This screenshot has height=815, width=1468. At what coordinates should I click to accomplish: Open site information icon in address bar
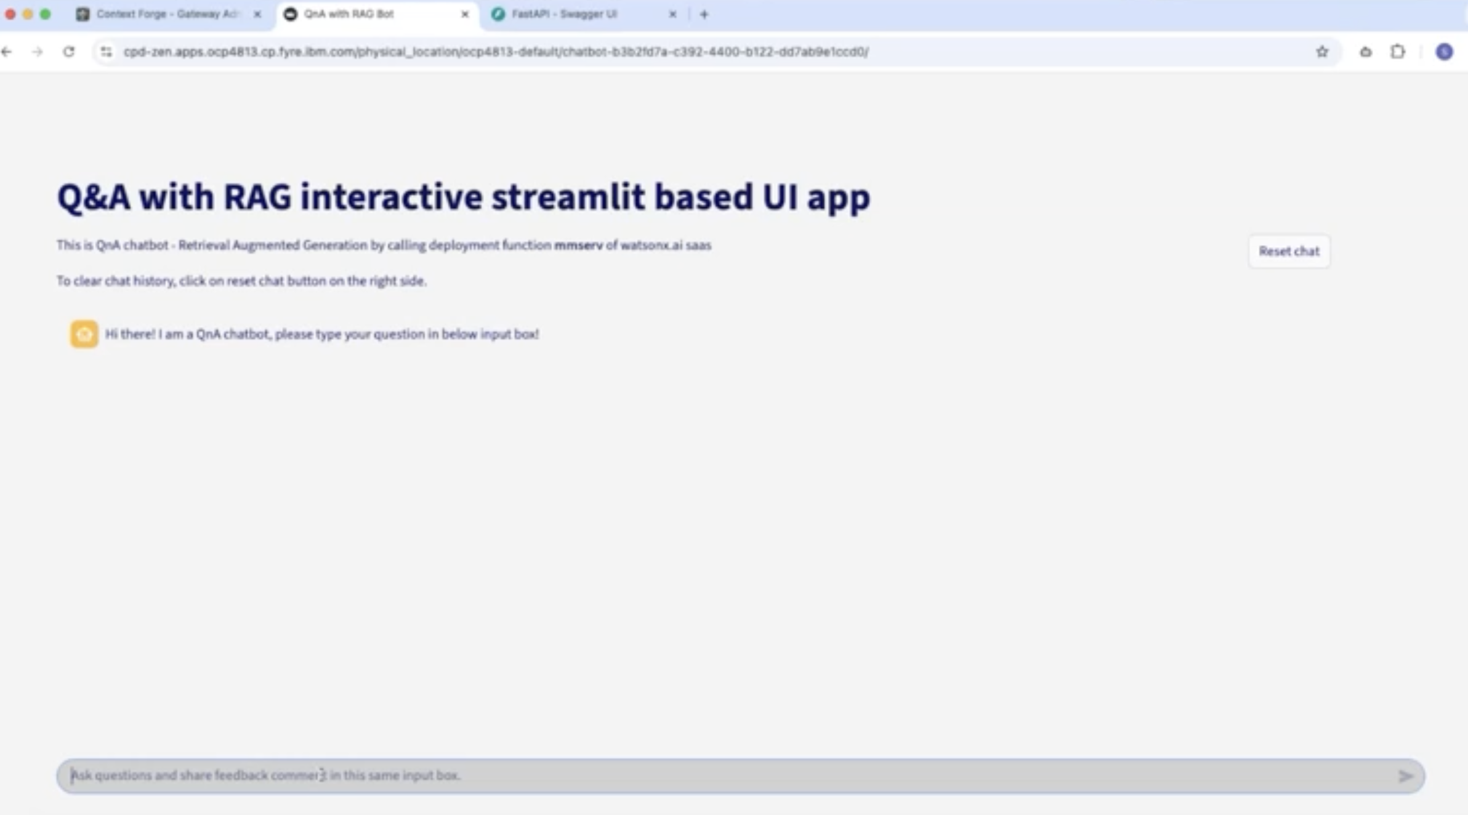(107, 52)
